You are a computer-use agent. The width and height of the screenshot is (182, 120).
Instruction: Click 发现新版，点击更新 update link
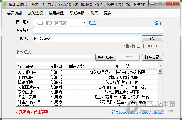pyautogui.click(x=32, y=112)
